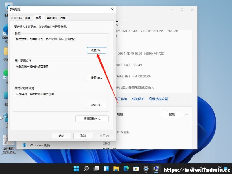Open the 远程 tab
The width and height of the screenshot is (232, 174).
pyautogui.click(x=63, y=18)
